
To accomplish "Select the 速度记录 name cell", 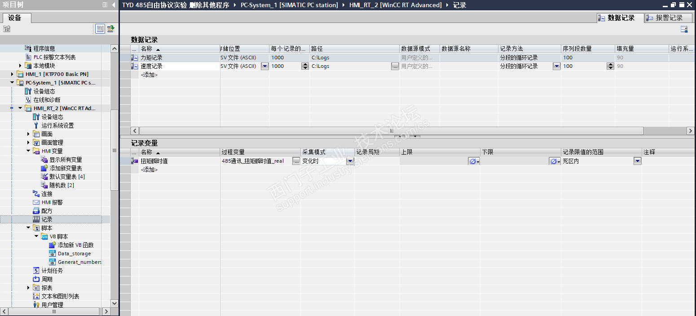I will (179, 66).
